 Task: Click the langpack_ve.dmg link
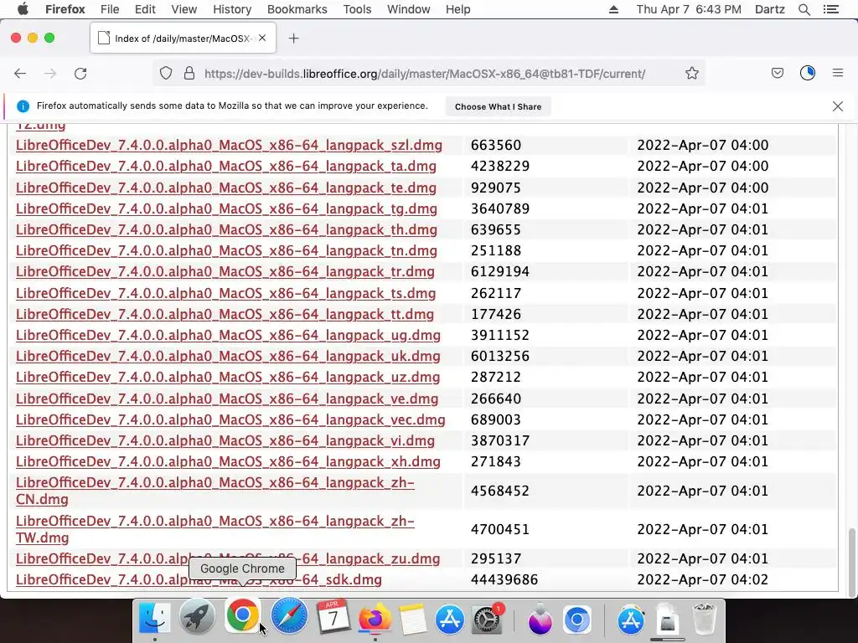point(227,399)
